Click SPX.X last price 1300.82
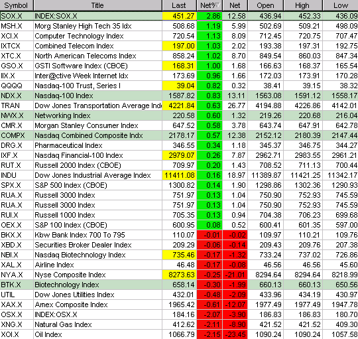Image resolution: width=358 pixels, height=339 pixels. (x=179, y=185)
